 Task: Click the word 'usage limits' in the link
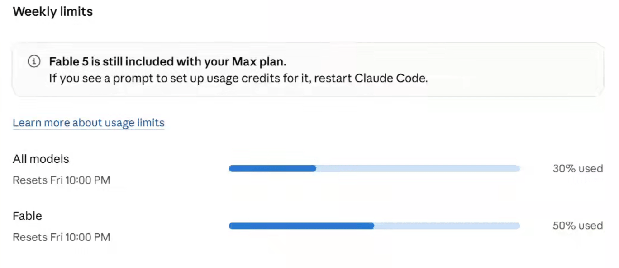(x=134, y=123)
